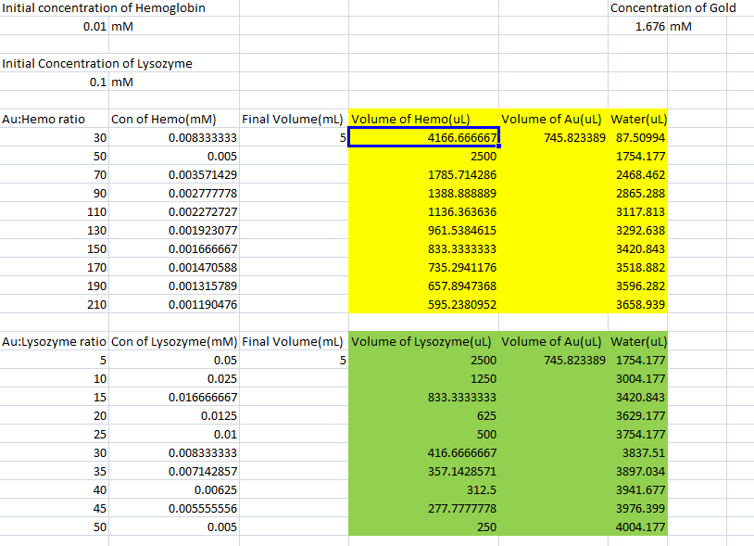Image resolution: width=754 pixels, height=546 pixels.
Task: Click the yellow Volume of Hemo(uL) header
Action: coord(412,120)
